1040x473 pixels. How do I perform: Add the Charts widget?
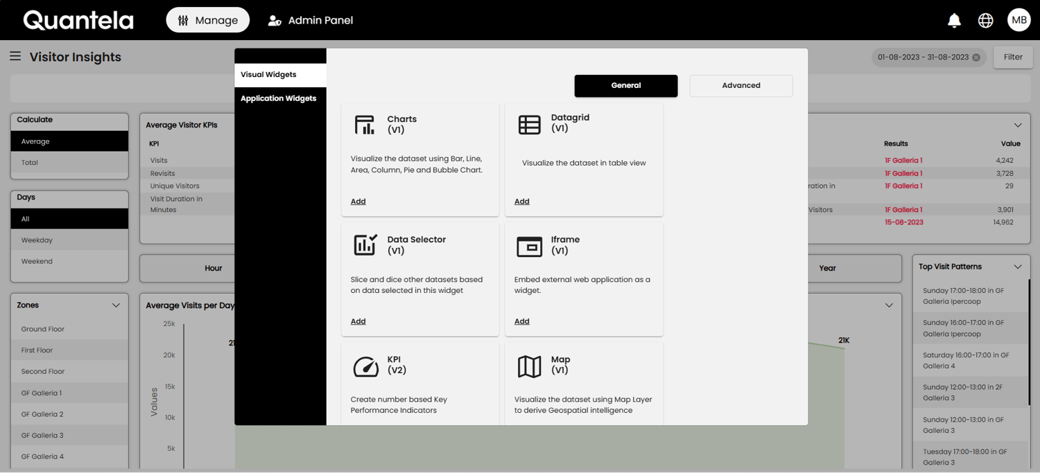(x=358, y=202)
